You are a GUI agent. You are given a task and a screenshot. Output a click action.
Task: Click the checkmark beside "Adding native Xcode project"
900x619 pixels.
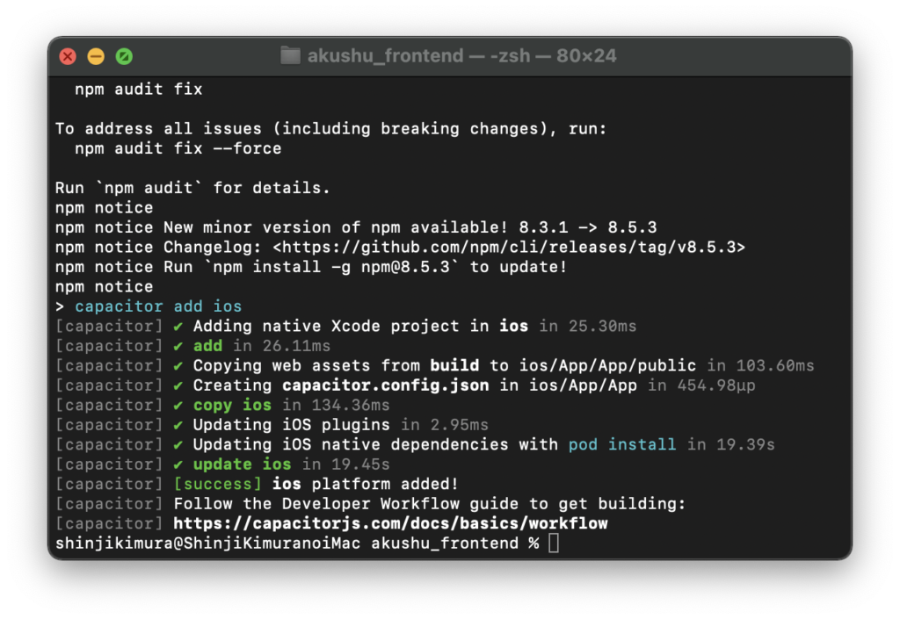(178, 327)
